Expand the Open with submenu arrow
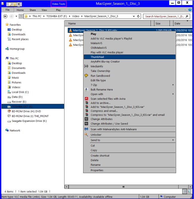 click(x=173, y=94)
